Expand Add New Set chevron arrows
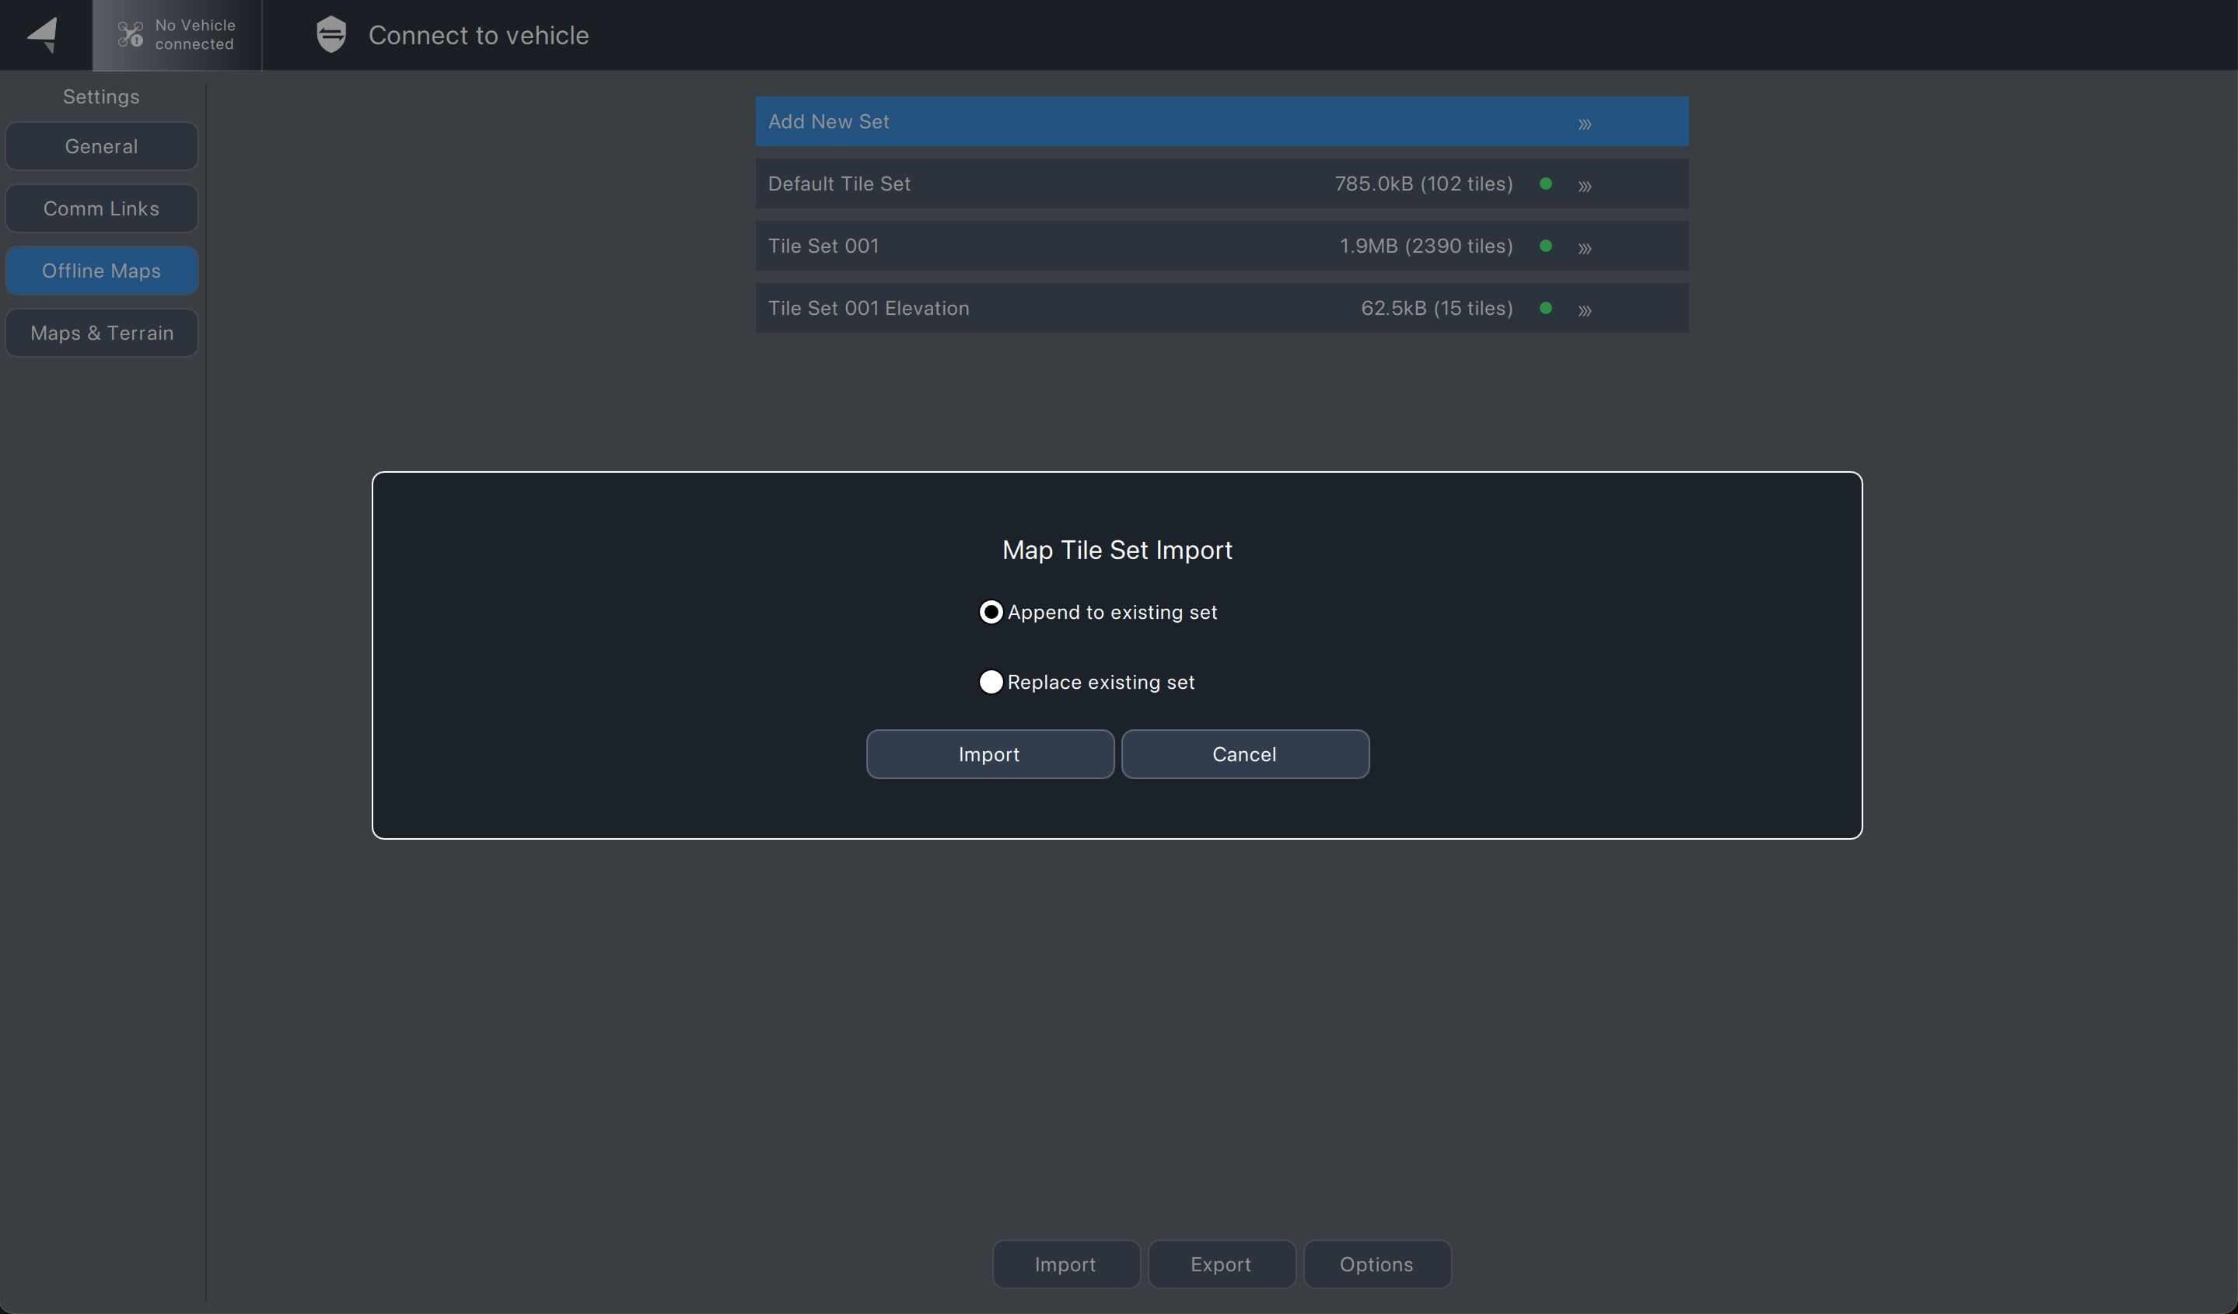 coord(1584,124)
